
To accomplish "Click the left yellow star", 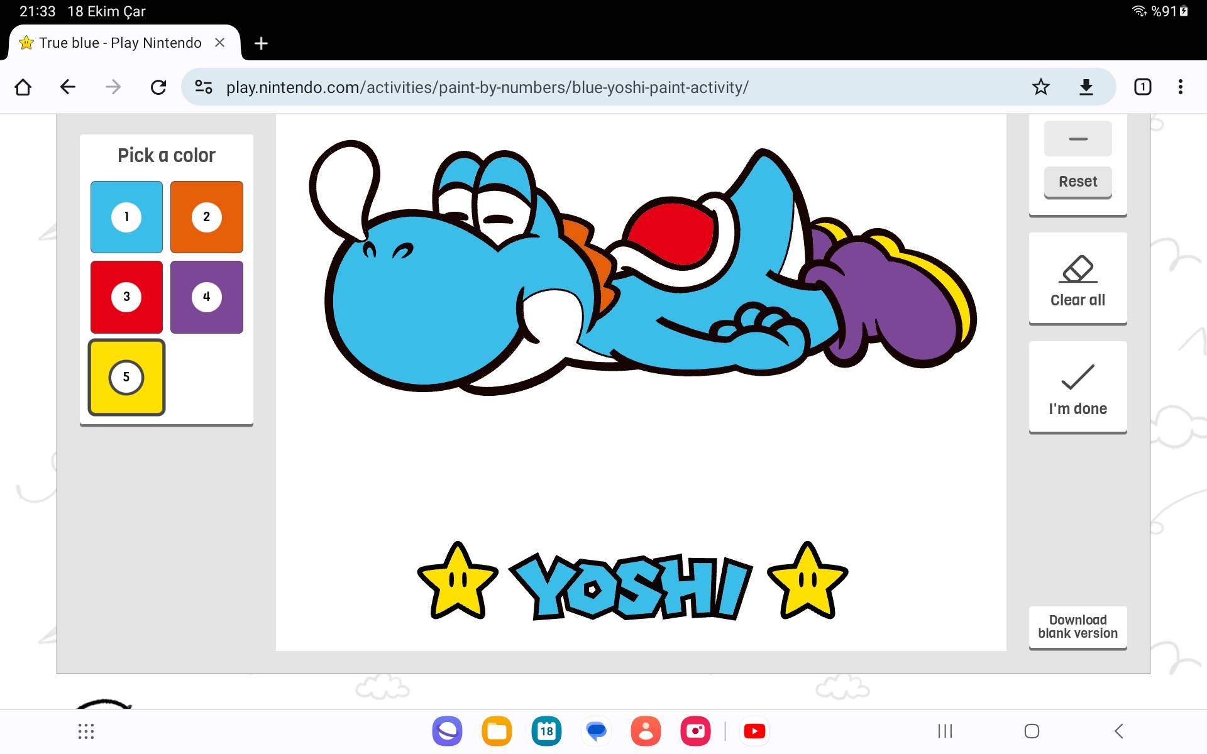I will click(x=458, y=580).
